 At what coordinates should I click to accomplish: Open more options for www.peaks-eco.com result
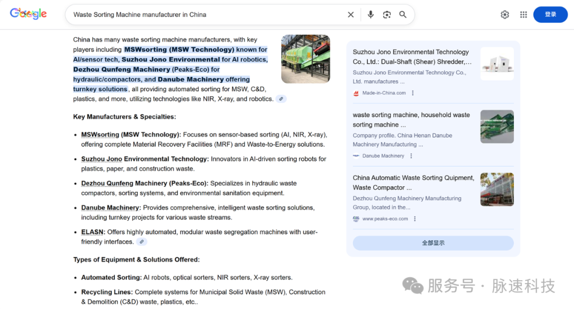tap(415, 219)
